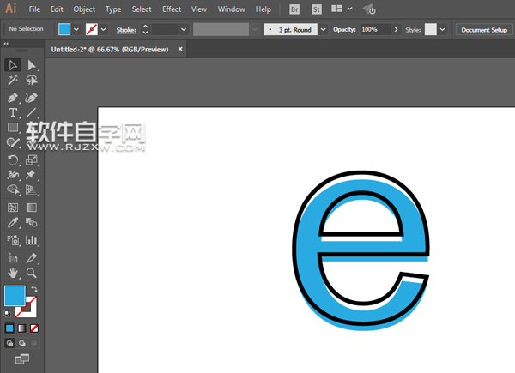Image resolution: width=515 pixels, height=373 pixels.
Task: Select the Shape Builder tool
Action: [x=13, y=190]
